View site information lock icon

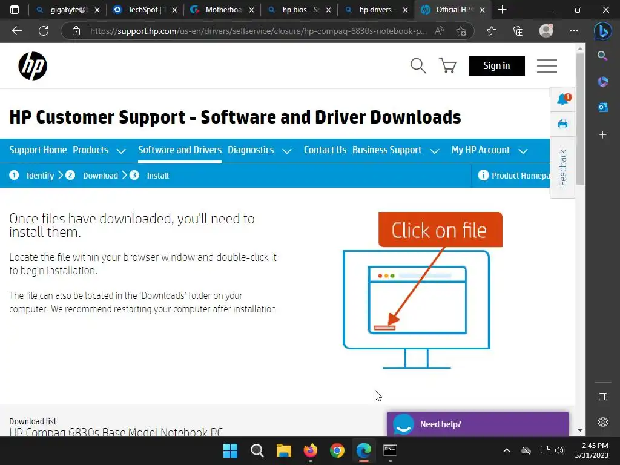pyautogui.click(x=76, y=31)
